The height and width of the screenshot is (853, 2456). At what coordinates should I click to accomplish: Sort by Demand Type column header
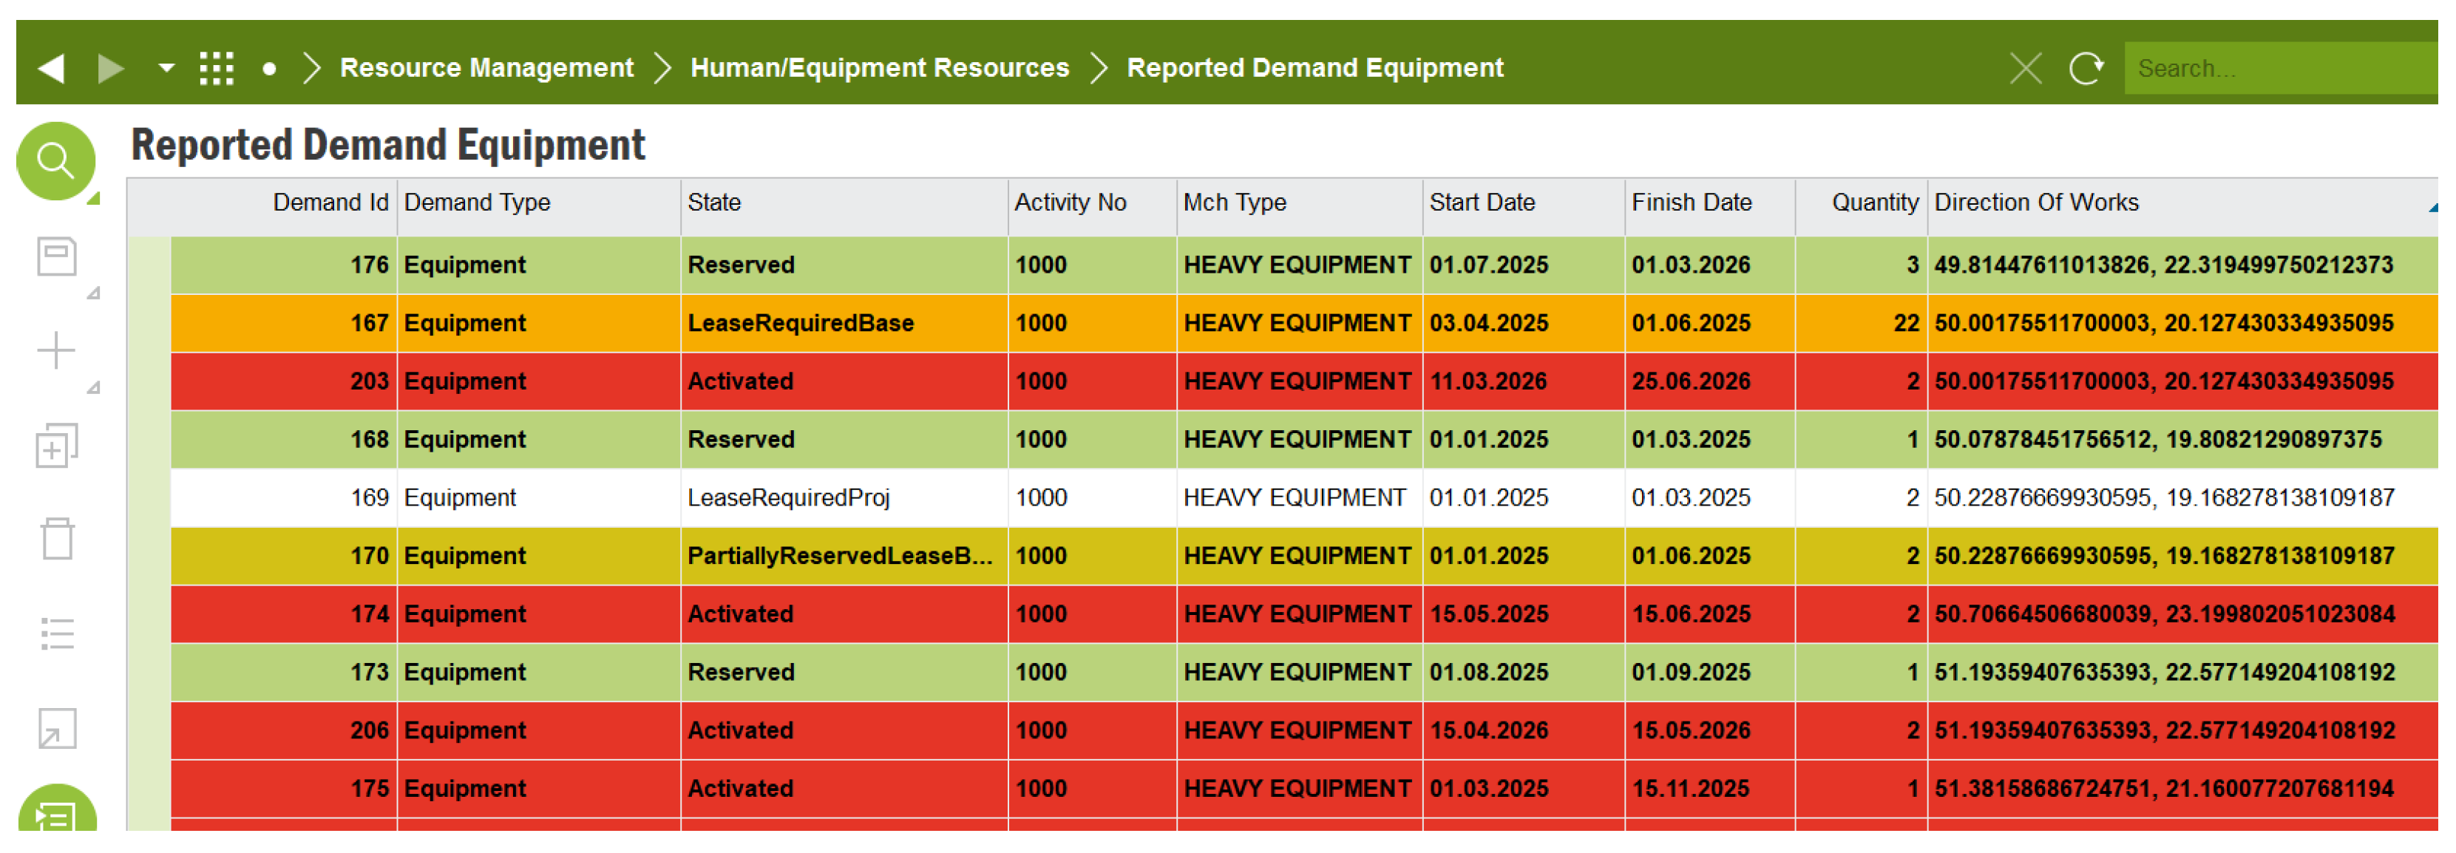(x=539, y=203)
